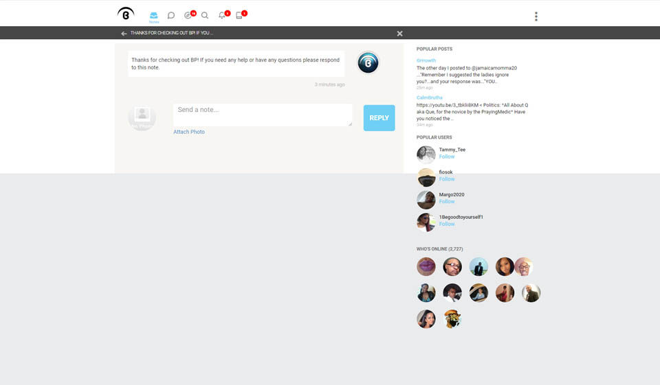Open the three-dot more menu

point(536,16)
